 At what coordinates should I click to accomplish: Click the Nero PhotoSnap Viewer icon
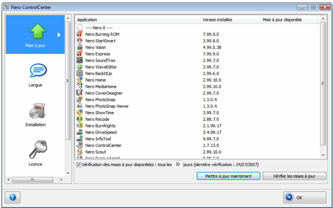pyautogui.click(x=80, y=106)
